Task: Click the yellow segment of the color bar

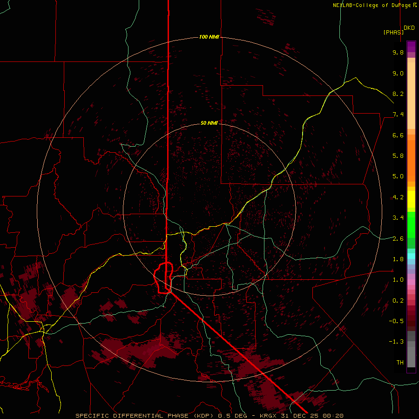Action: tap(411, 199)
